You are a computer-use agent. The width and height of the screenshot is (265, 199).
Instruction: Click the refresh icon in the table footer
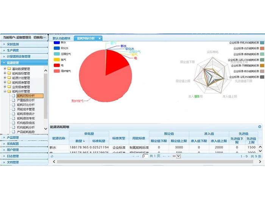pos(52,156)
